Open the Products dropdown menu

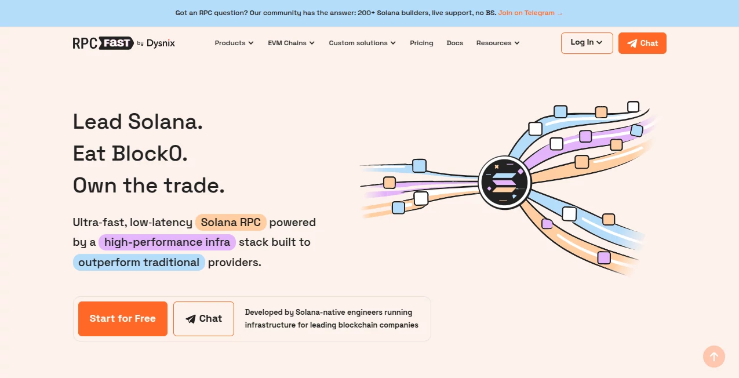click(234, 43)
